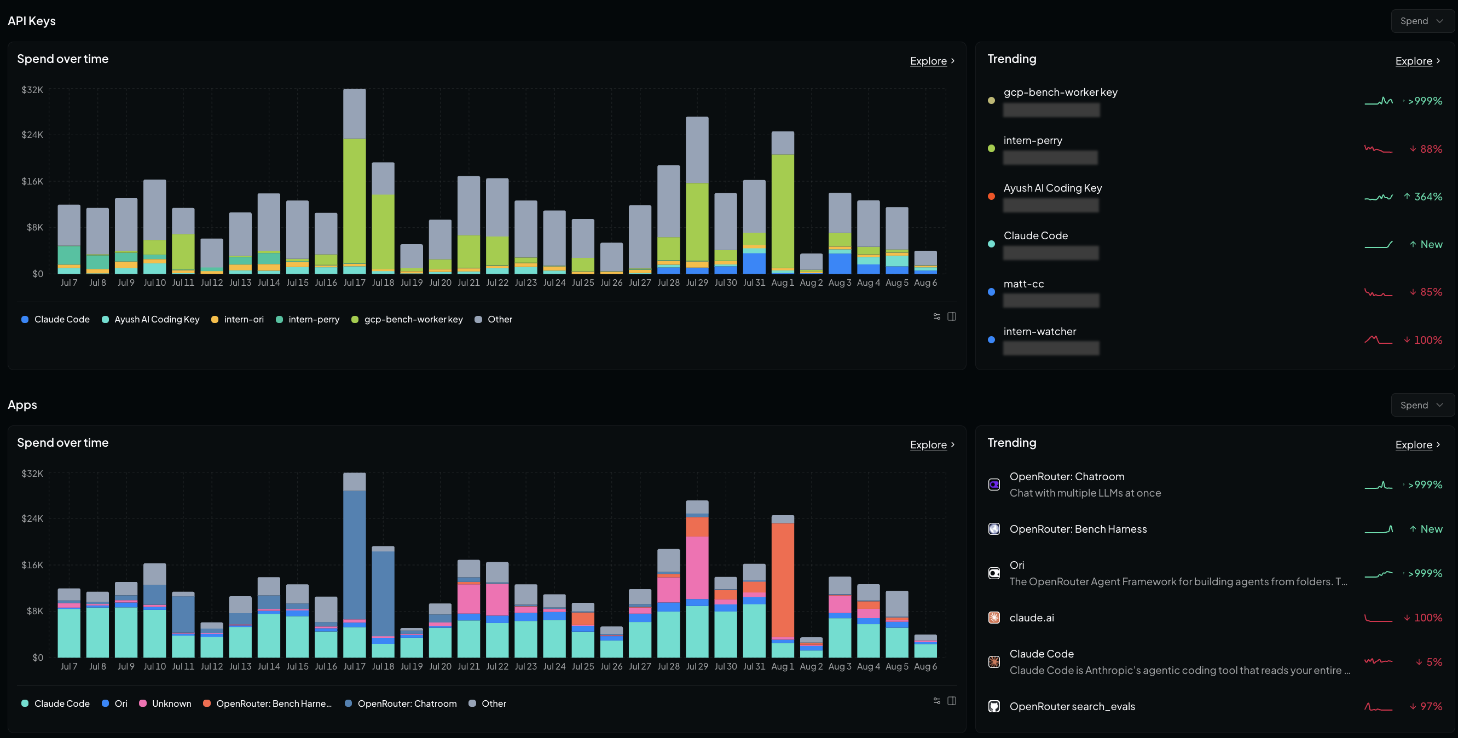Toggle OpenRouter: Chatroom series in Apps legend
The image size is (1458, 738).
click(401, 704)
